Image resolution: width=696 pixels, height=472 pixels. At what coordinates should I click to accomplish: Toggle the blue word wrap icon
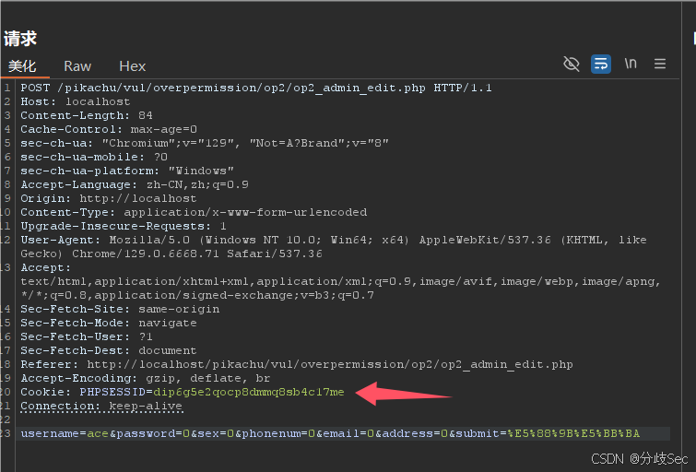point(600,64)
